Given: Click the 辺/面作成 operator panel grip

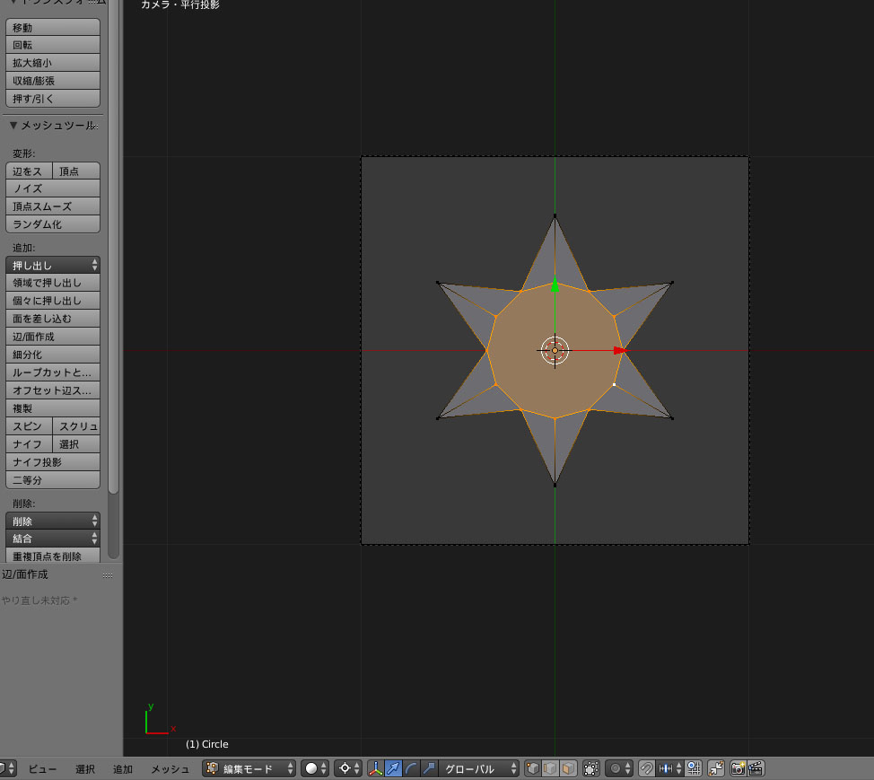Looking at the screenshot, I should pos(108,574).
